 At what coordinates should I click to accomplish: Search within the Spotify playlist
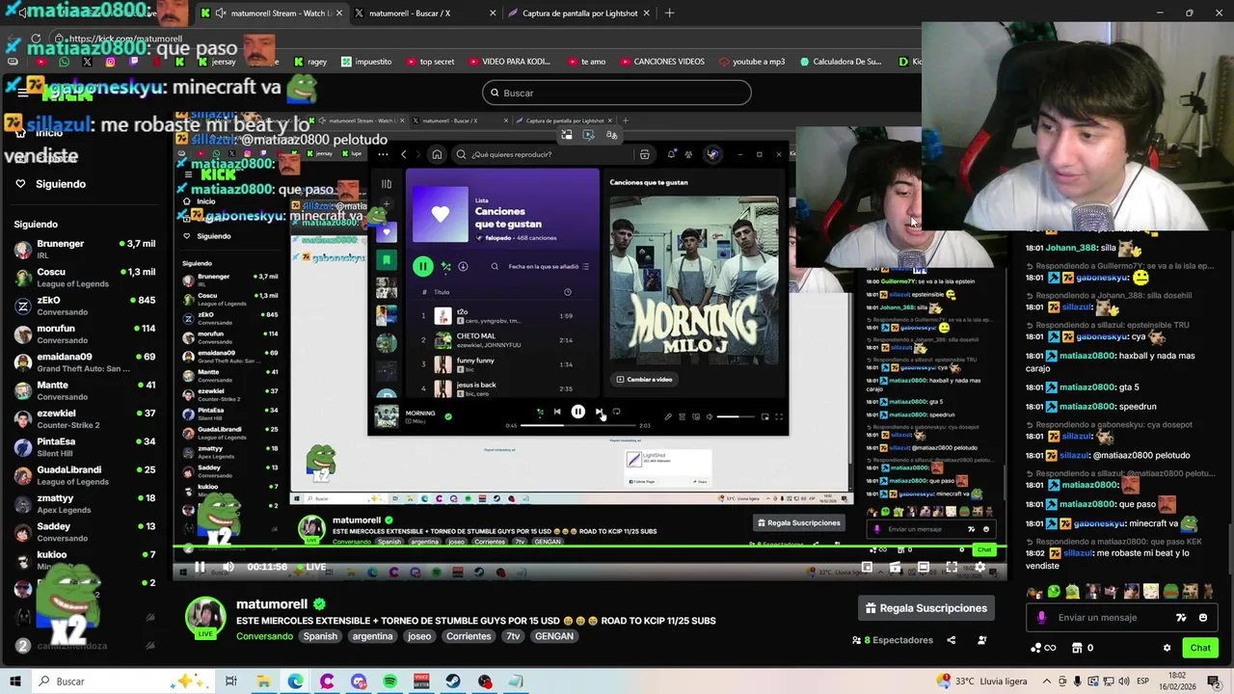coord(495,267)
